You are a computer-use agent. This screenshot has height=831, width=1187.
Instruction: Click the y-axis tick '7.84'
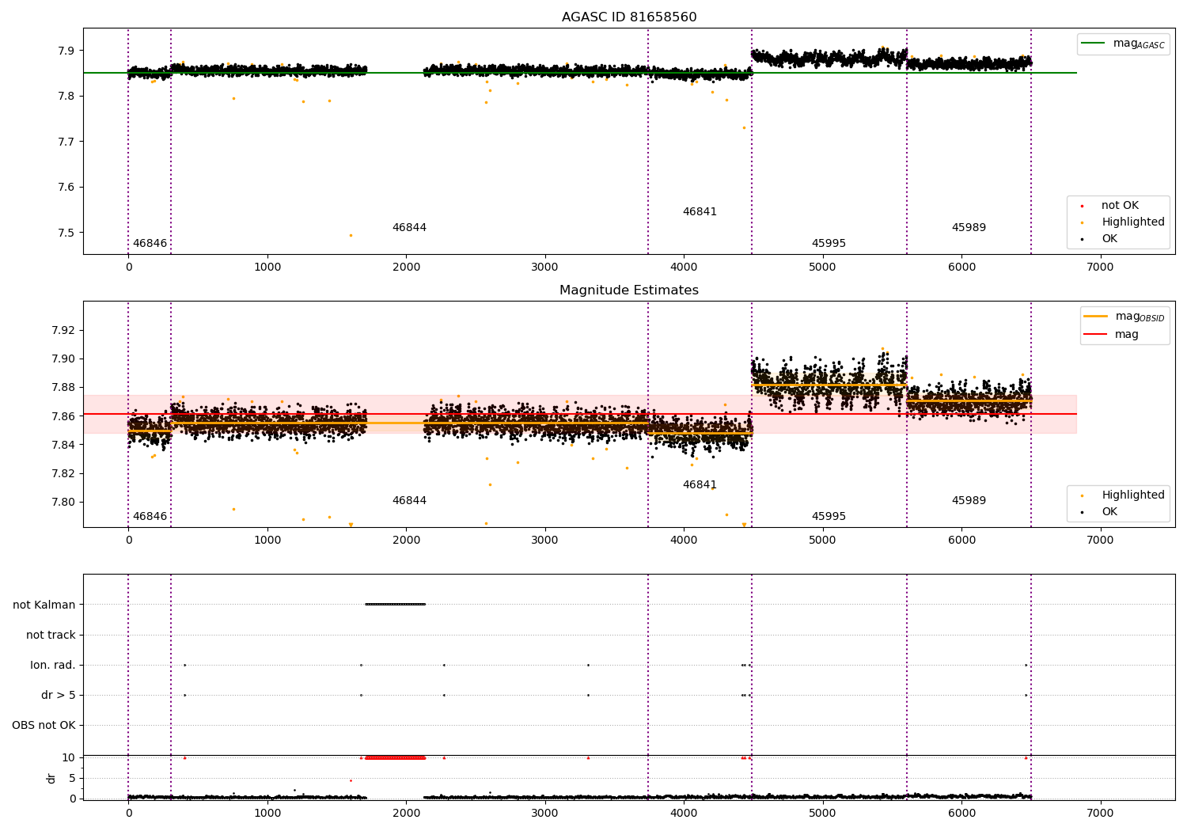click(x=63, y=446)
